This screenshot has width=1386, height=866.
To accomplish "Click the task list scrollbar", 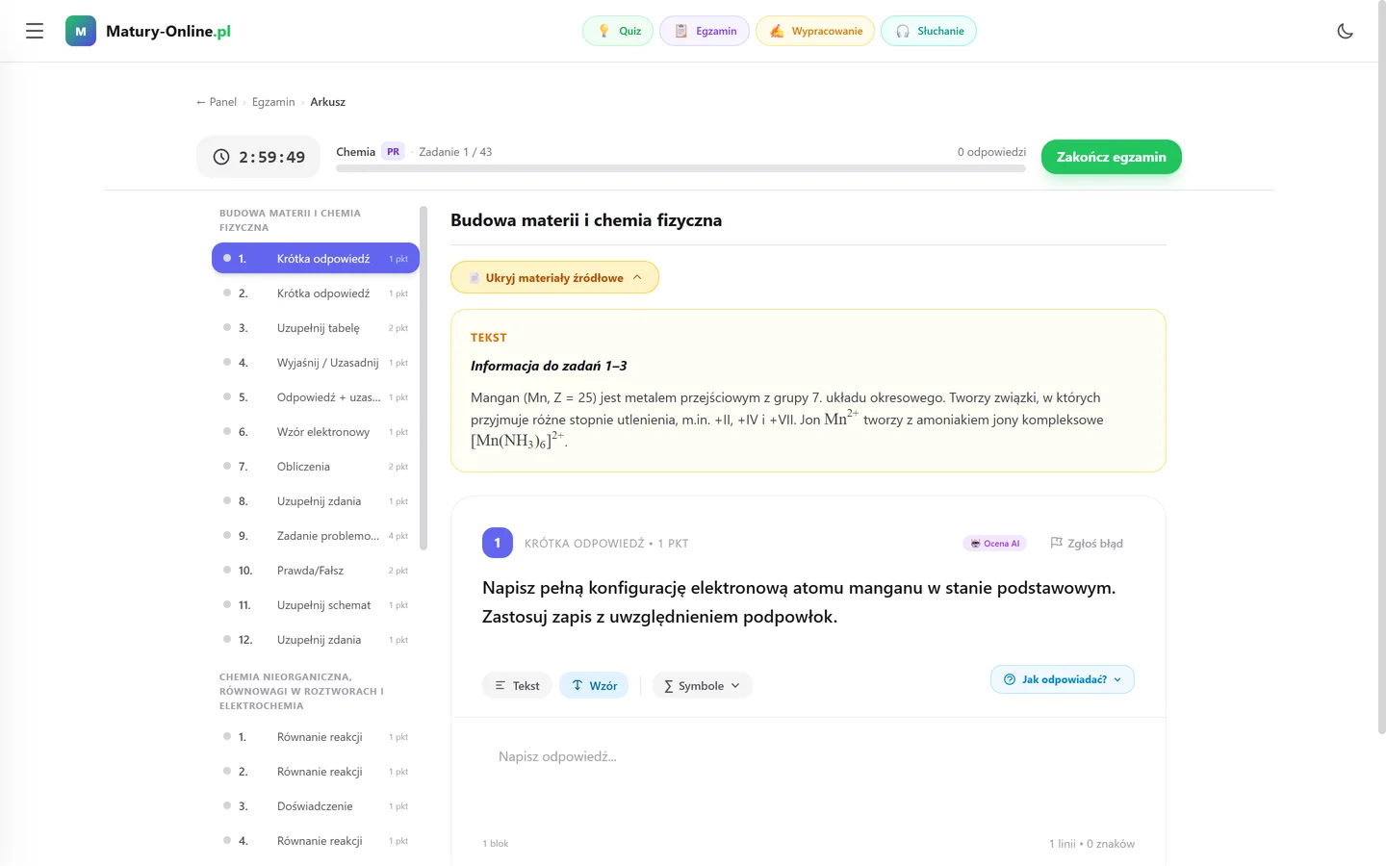I will point(423,378).
